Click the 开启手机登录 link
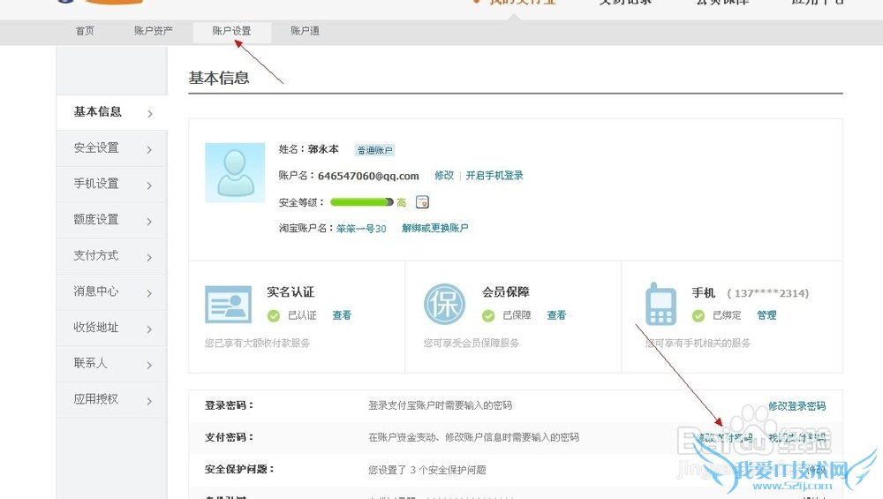Image resolution: width=883 pixels, height=499 pixels. click(x=494, y=175)
